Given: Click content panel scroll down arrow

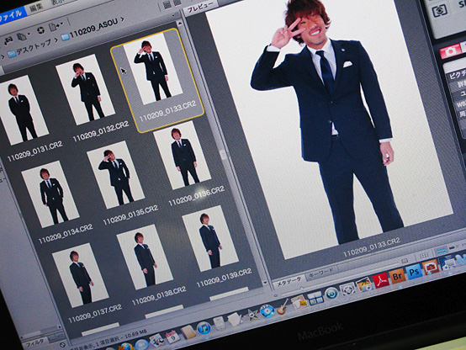Looking at the screenshot, I should click(265, 283).
